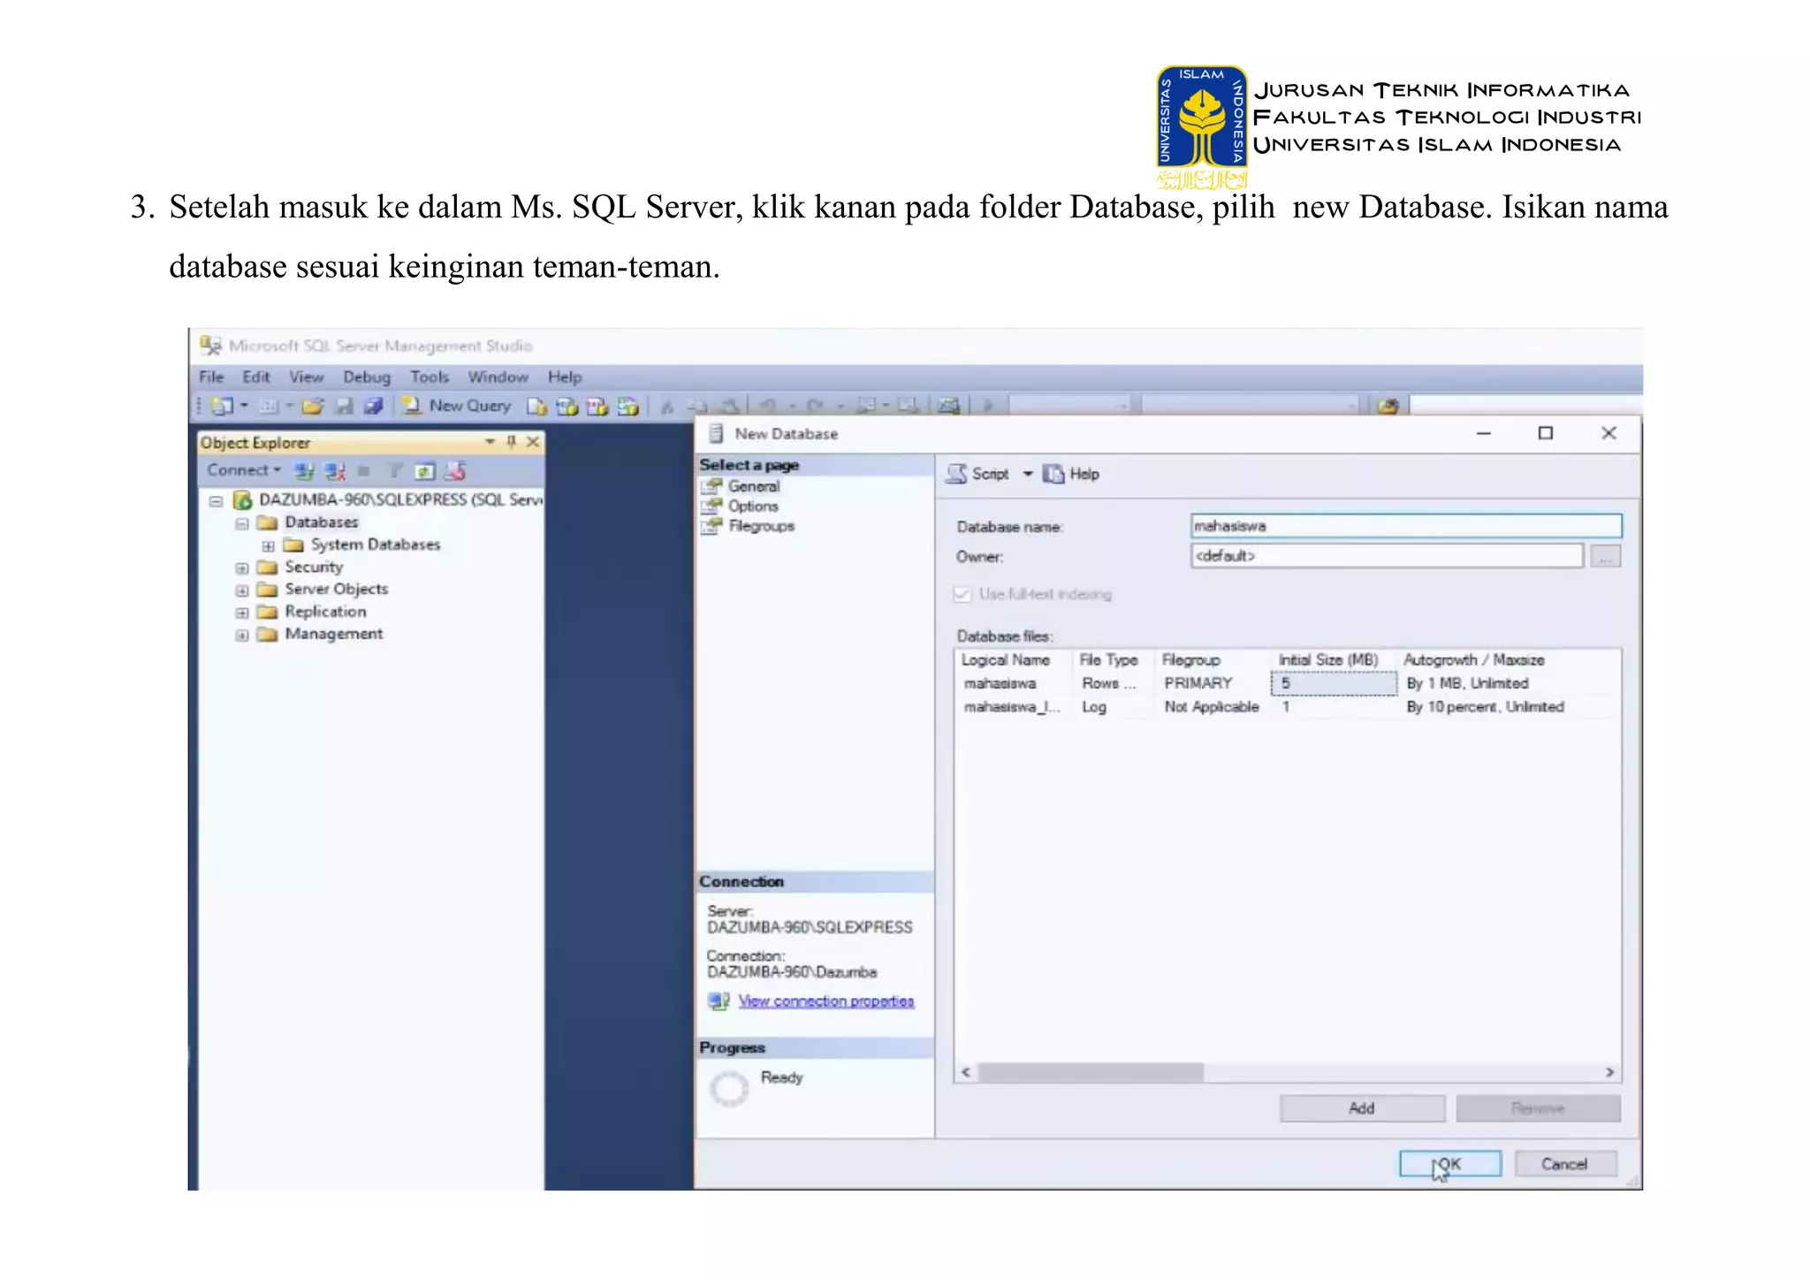Close the Object Explorer panel
The height and width of the screenshot is (1280, 1810).
(x=532, y=441)
